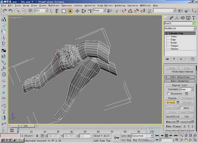198x143 pixels.
Task: Click the Repeat Last button
Action: point(179,85)
